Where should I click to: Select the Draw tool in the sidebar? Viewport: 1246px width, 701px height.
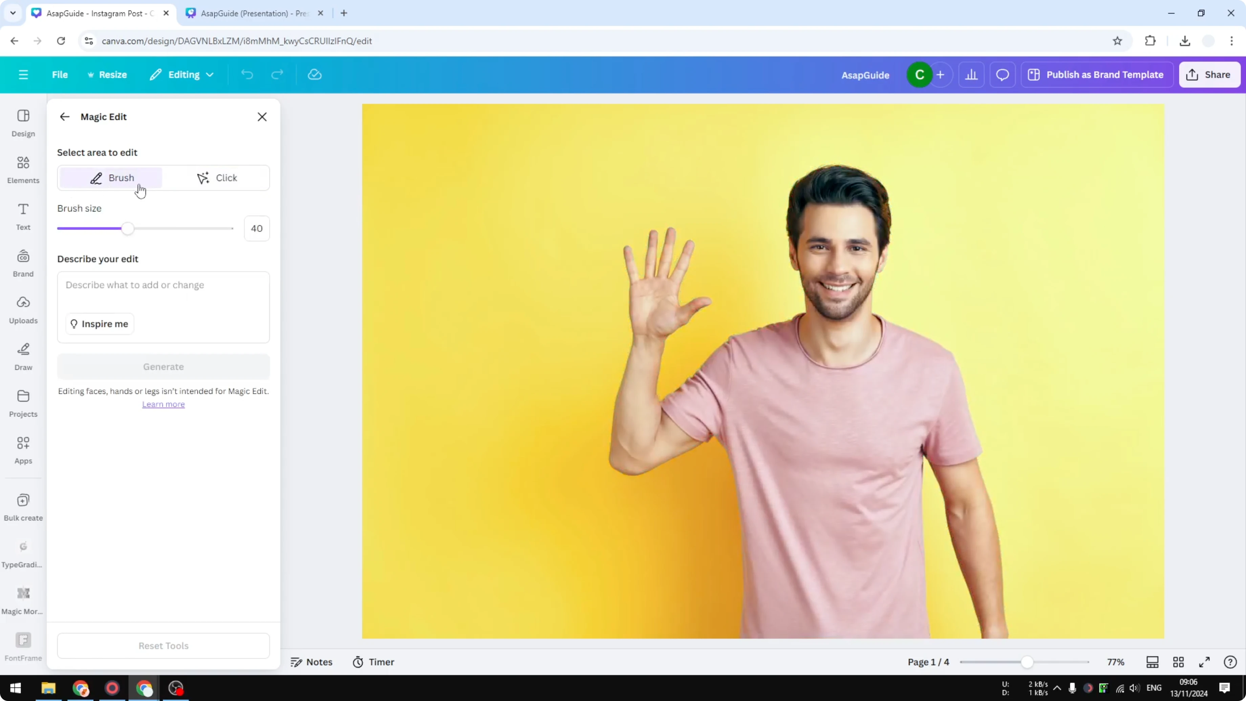(23, 357)
